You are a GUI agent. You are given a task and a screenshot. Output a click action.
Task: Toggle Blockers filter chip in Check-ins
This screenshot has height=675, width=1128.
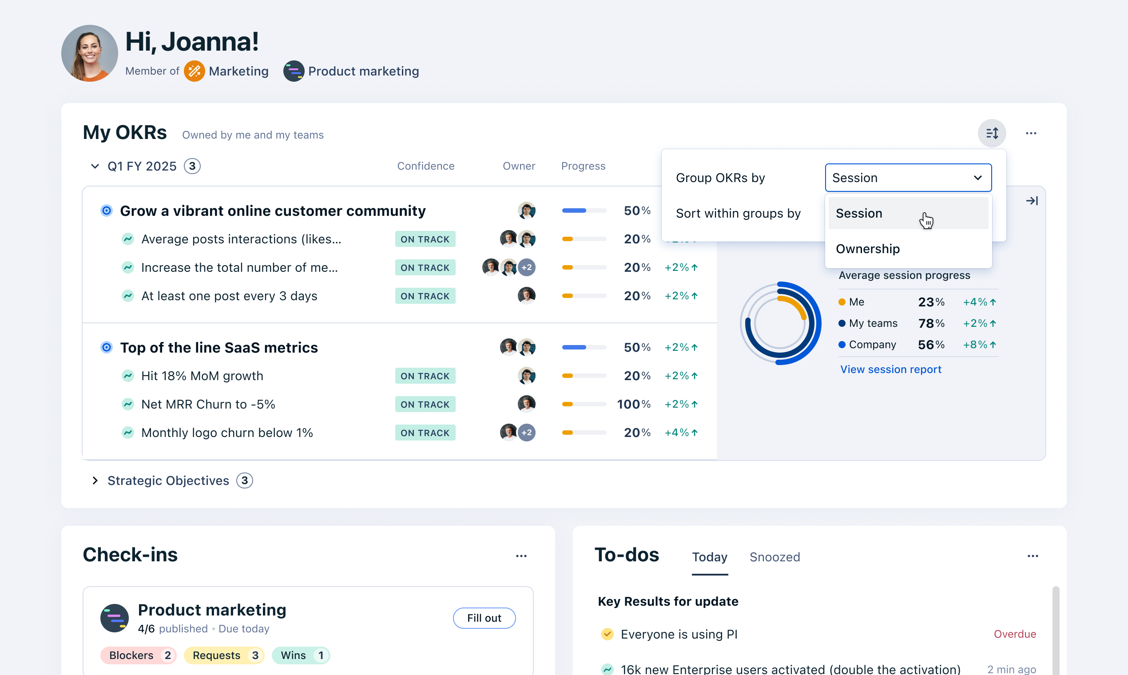pos(138,655)
